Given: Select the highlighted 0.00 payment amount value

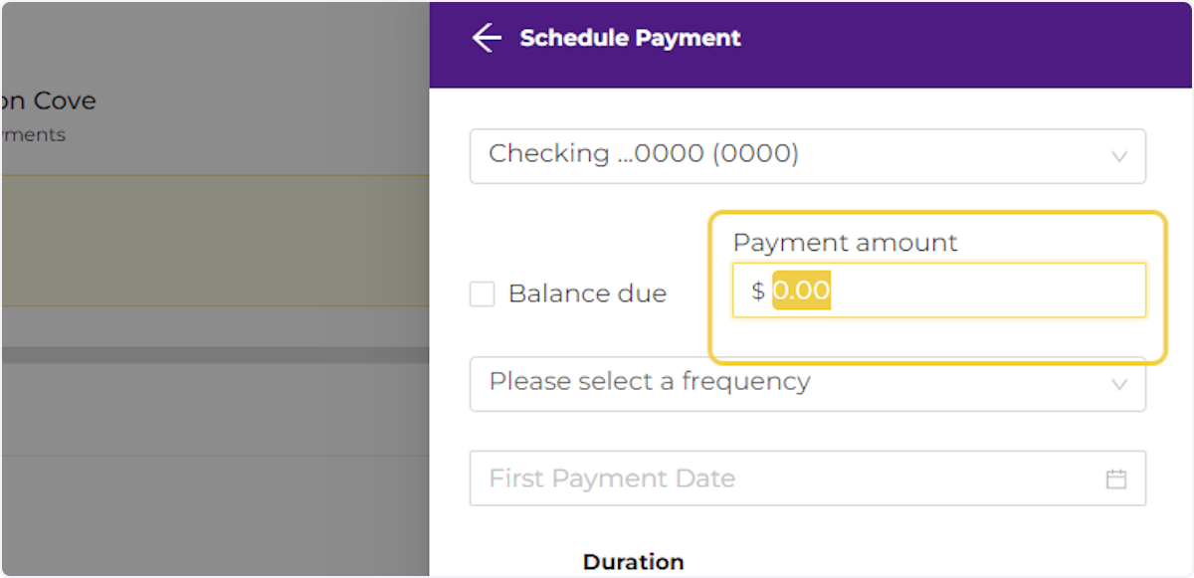Looking at the screenshot, I should point(802,289).
